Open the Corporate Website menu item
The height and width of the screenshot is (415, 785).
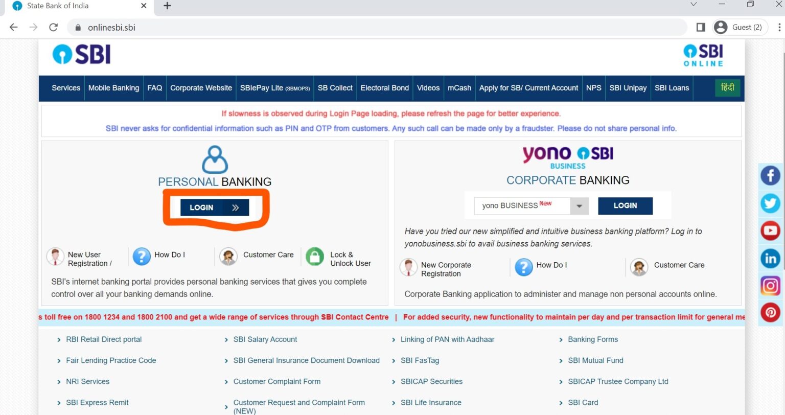[x=201, y=88]
